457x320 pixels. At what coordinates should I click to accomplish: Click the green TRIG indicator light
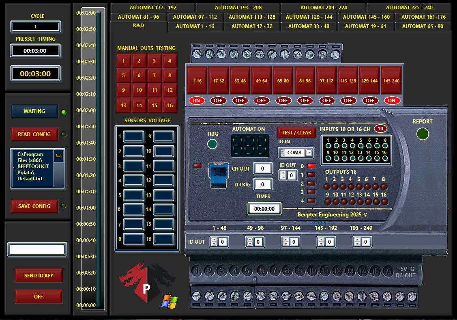(212, 144)
